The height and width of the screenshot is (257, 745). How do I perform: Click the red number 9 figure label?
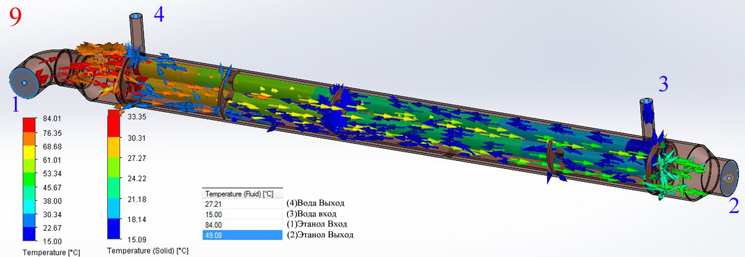tap(16, 19)
